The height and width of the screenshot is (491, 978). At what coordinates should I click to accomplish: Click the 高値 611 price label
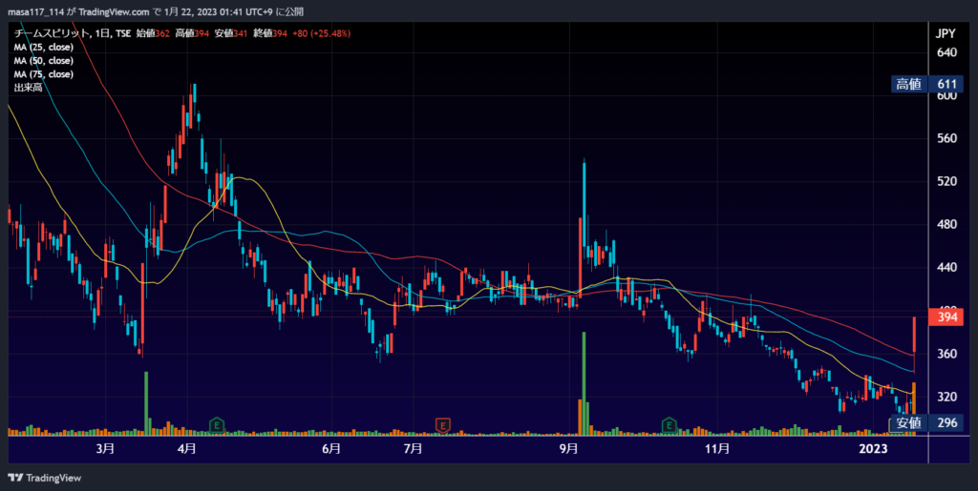[927, 85]
